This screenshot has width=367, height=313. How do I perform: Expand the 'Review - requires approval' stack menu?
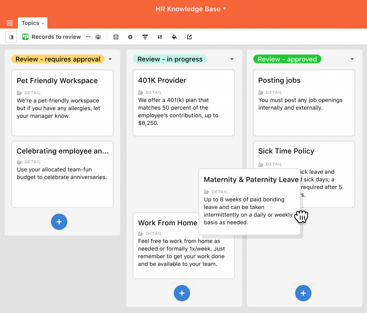[110, 59]
